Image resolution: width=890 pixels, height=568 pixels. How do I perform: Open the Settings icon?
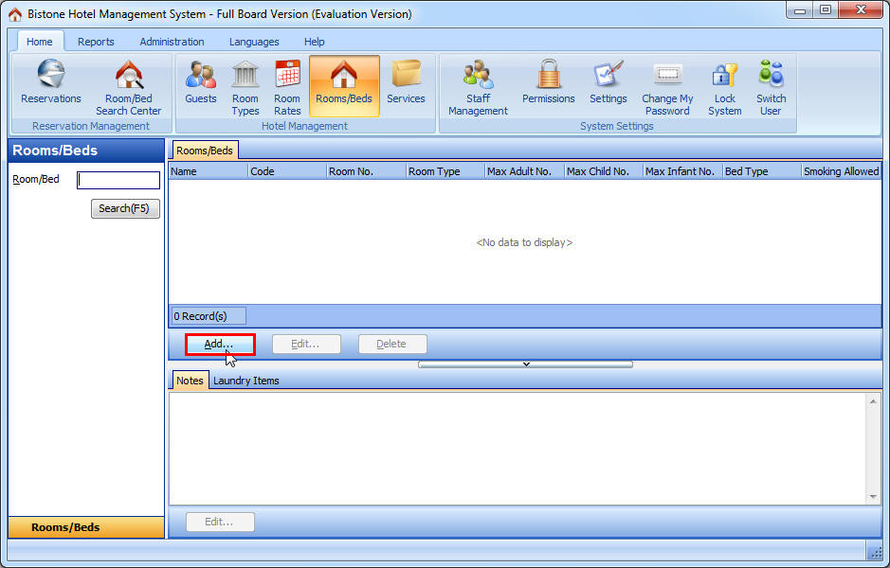point(608,85)
